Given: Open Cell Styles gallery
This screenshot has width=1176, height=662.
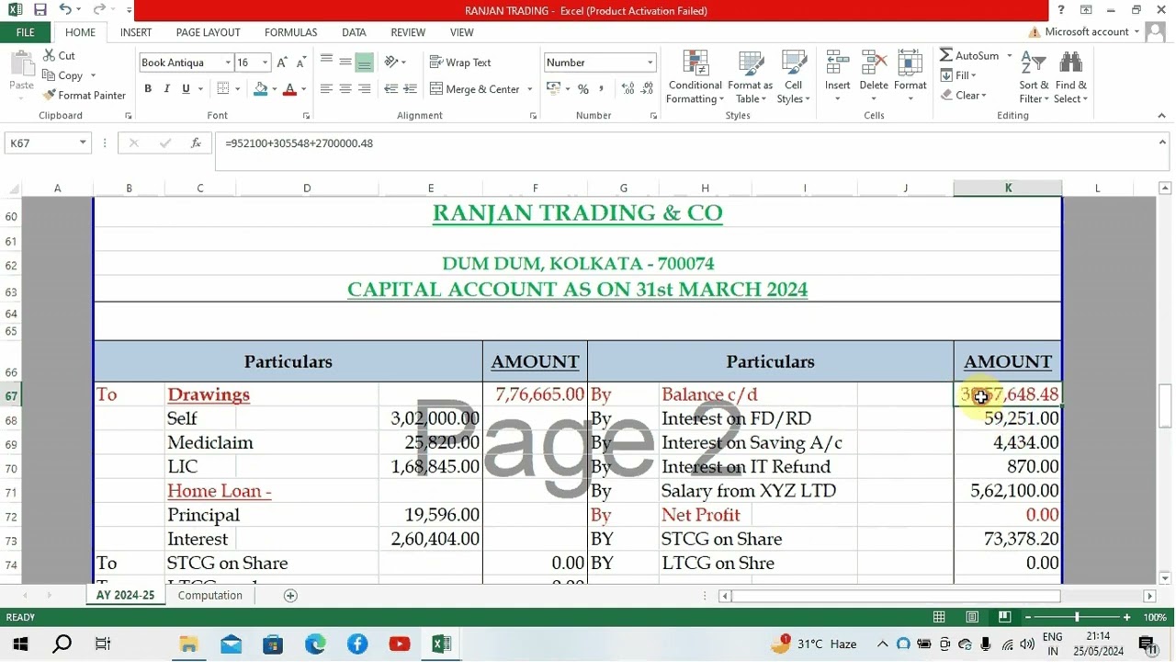Looking at the screenshot, I should (x=794, y=77).
